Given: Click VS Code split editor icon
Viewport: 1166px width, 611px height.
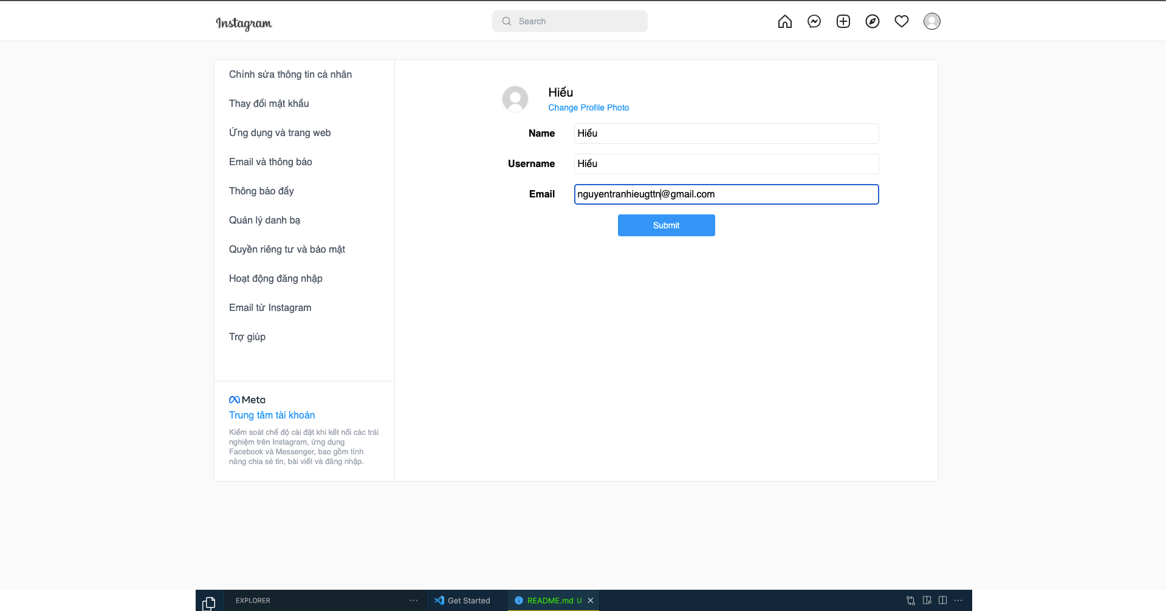Looking at the screenshot, I should 942,601.
